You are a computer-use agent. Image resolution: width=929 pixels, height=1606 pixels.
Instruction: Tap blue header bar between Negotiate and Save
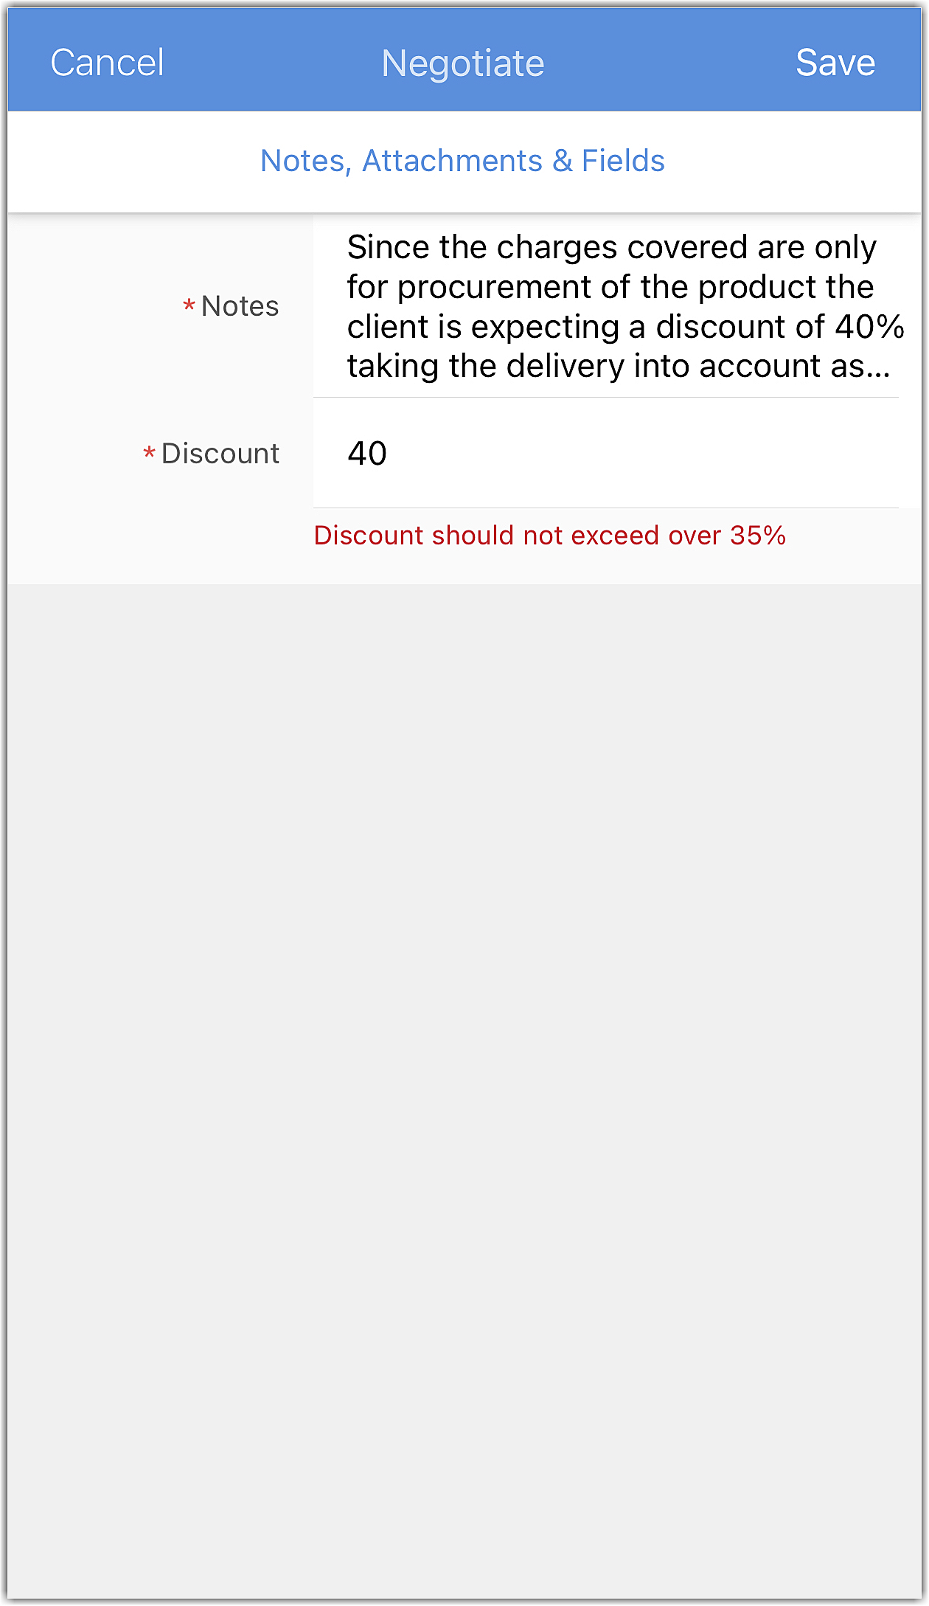click(x=671, y=63)
